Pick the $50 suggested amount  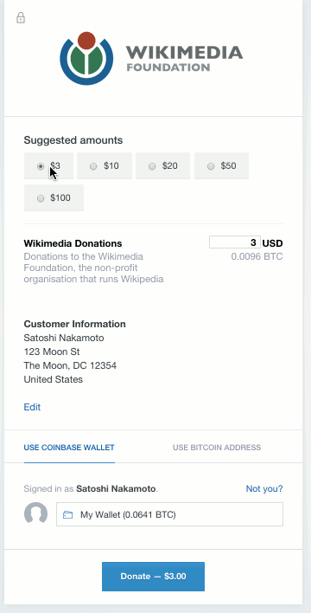222,166
